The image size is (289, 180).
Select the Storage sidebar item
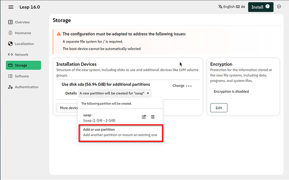[23, 65]
